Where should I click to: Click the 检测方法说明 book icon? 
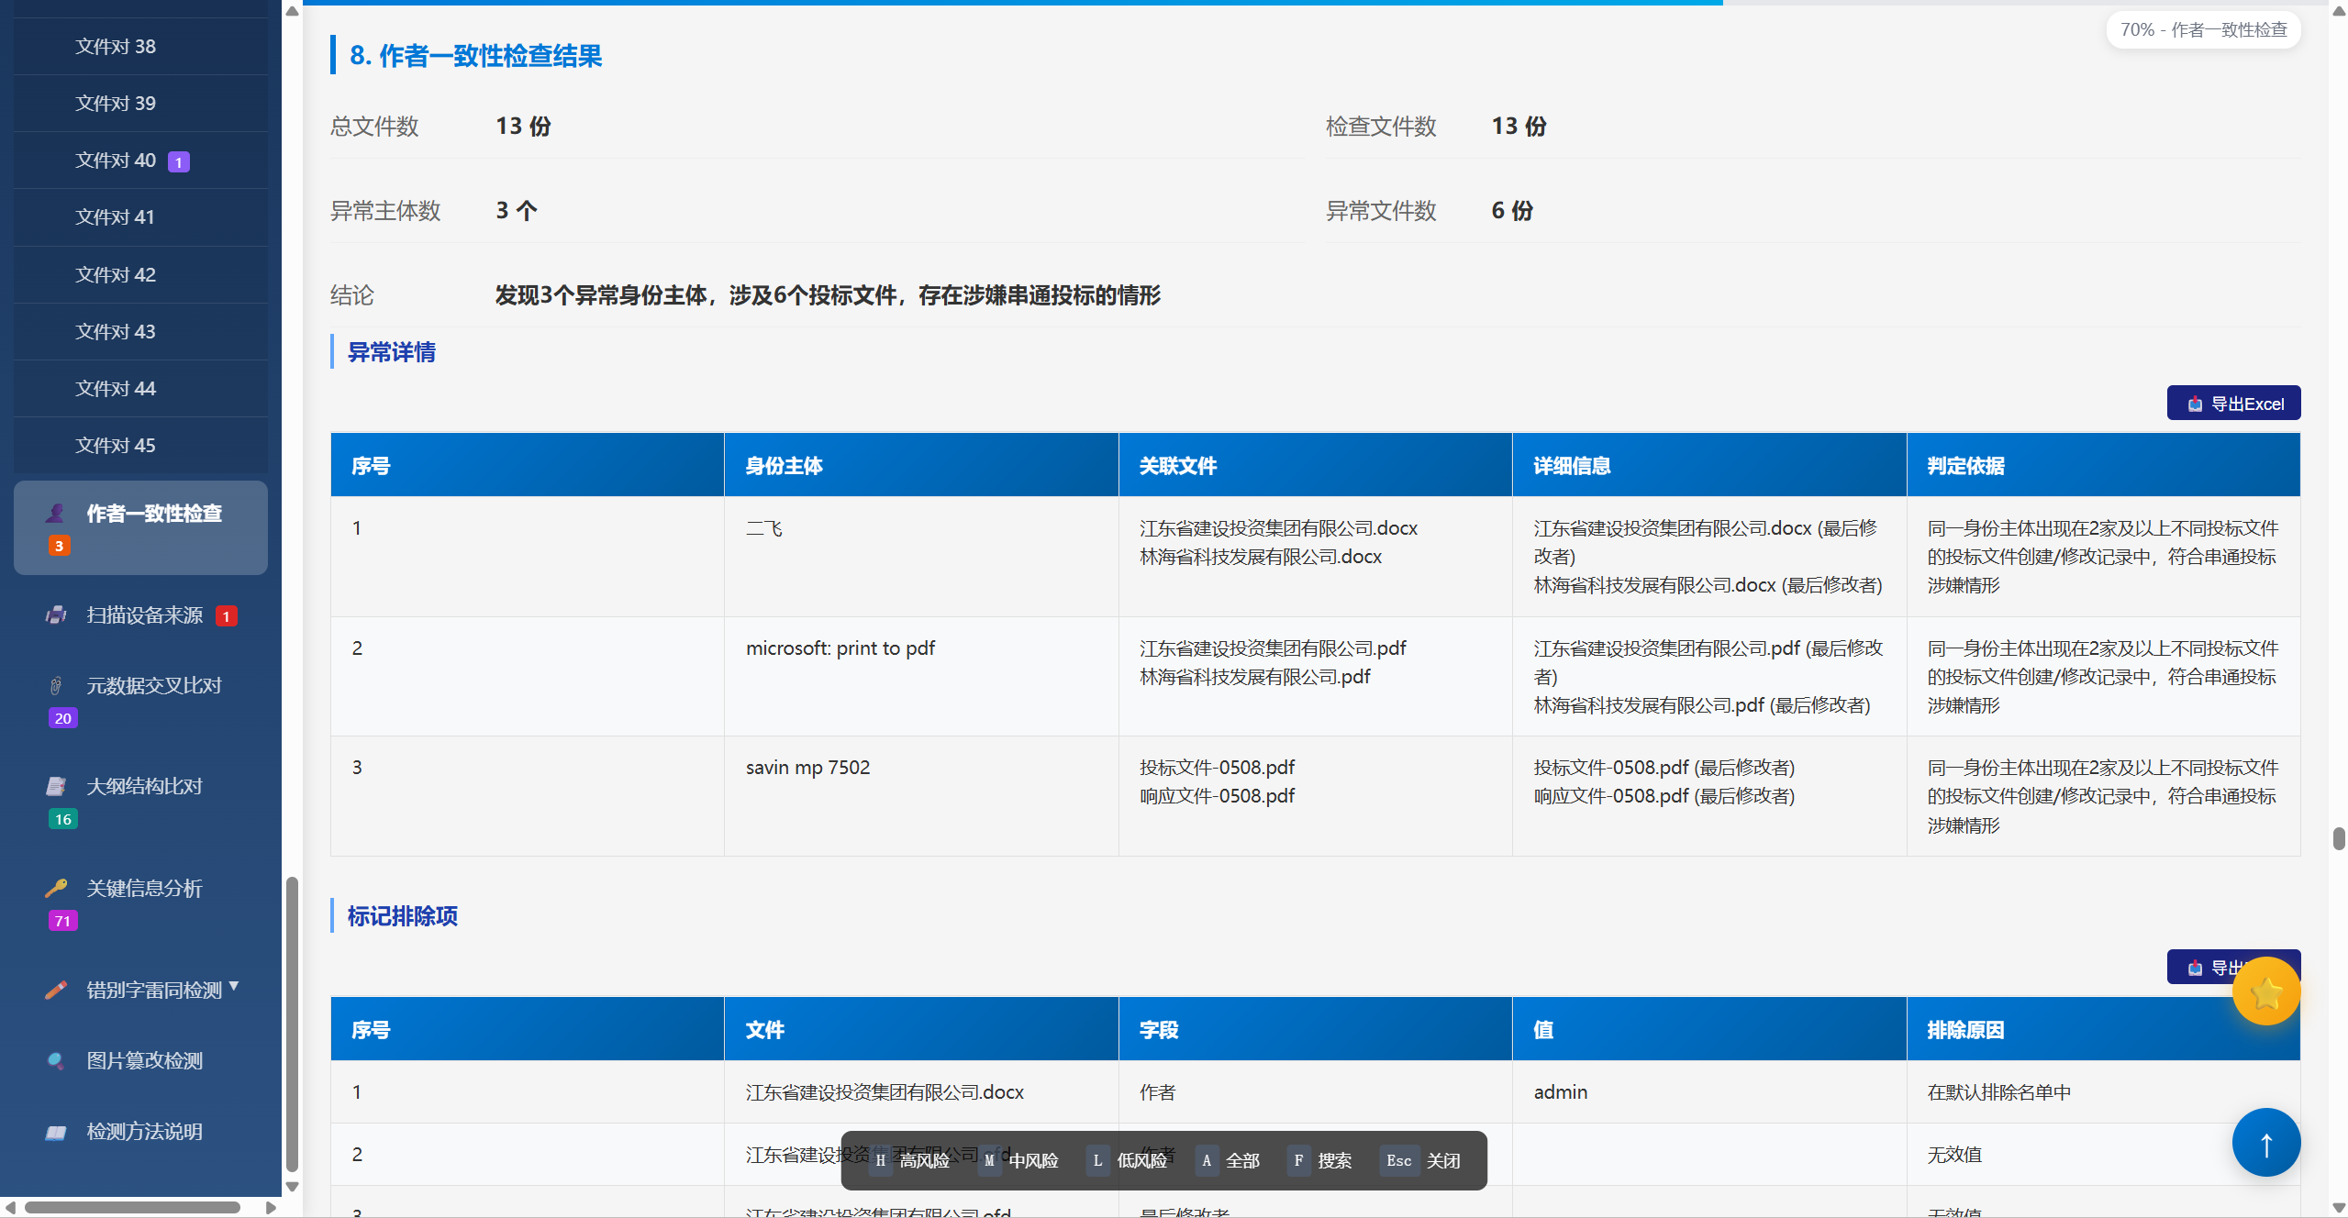click(x=56, y=1132)
